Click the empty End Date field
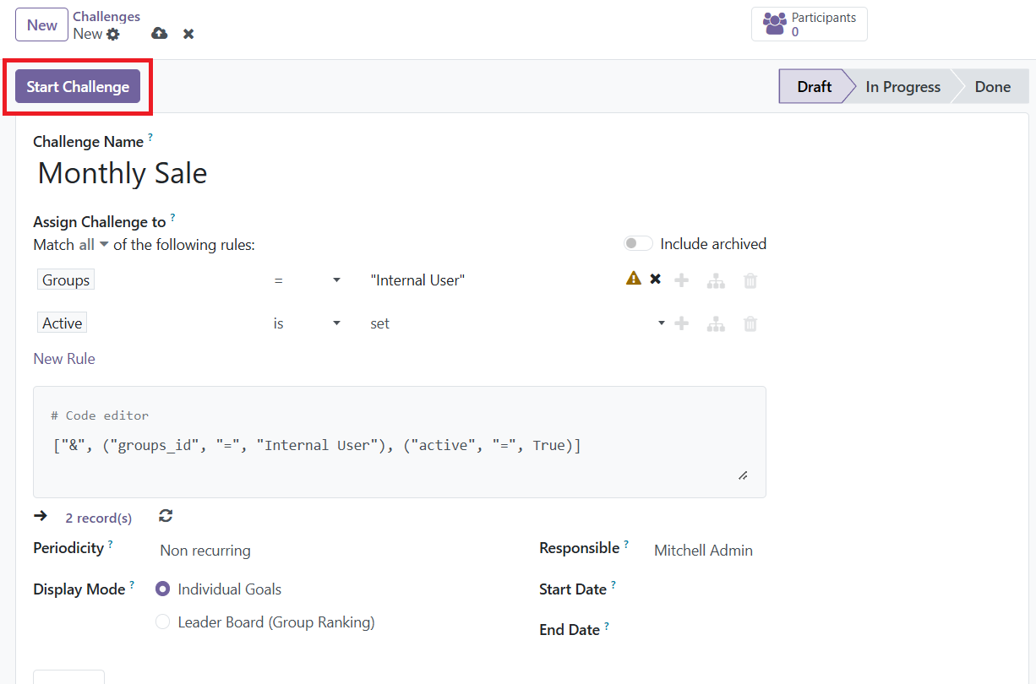This screenshot has width=1036, height=684. tap(708, 630)
